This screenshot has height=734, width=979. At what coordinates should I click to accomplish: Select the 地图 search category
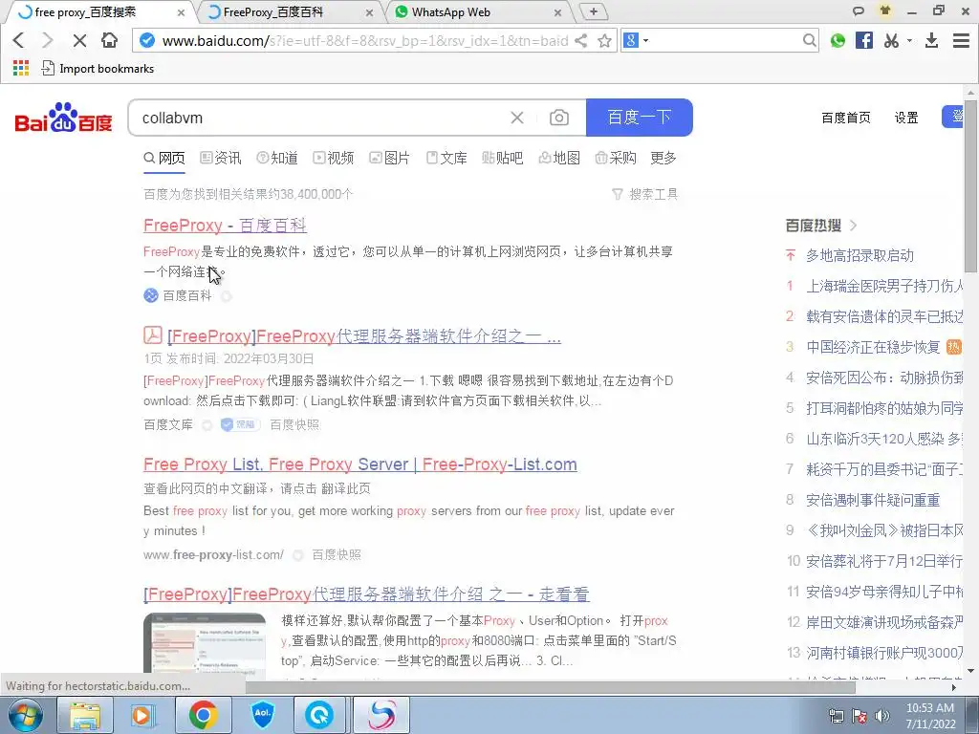point(559,158)
